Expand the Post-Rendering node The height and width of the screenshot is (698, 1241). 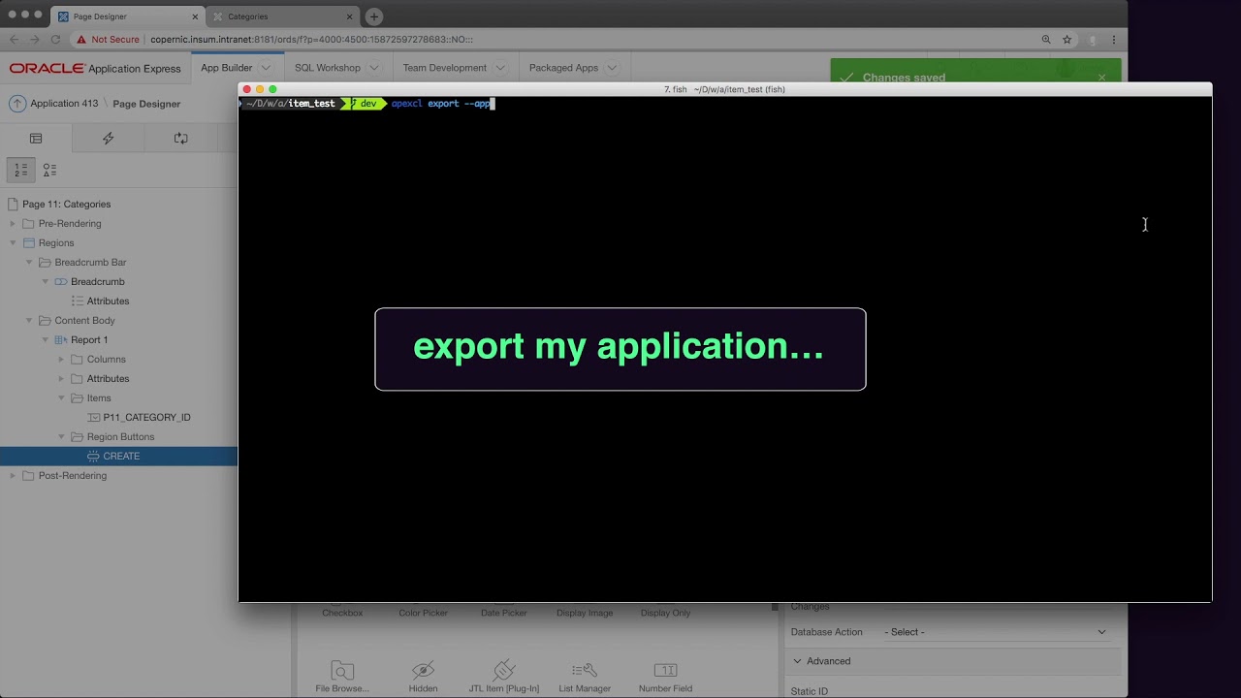13,476
